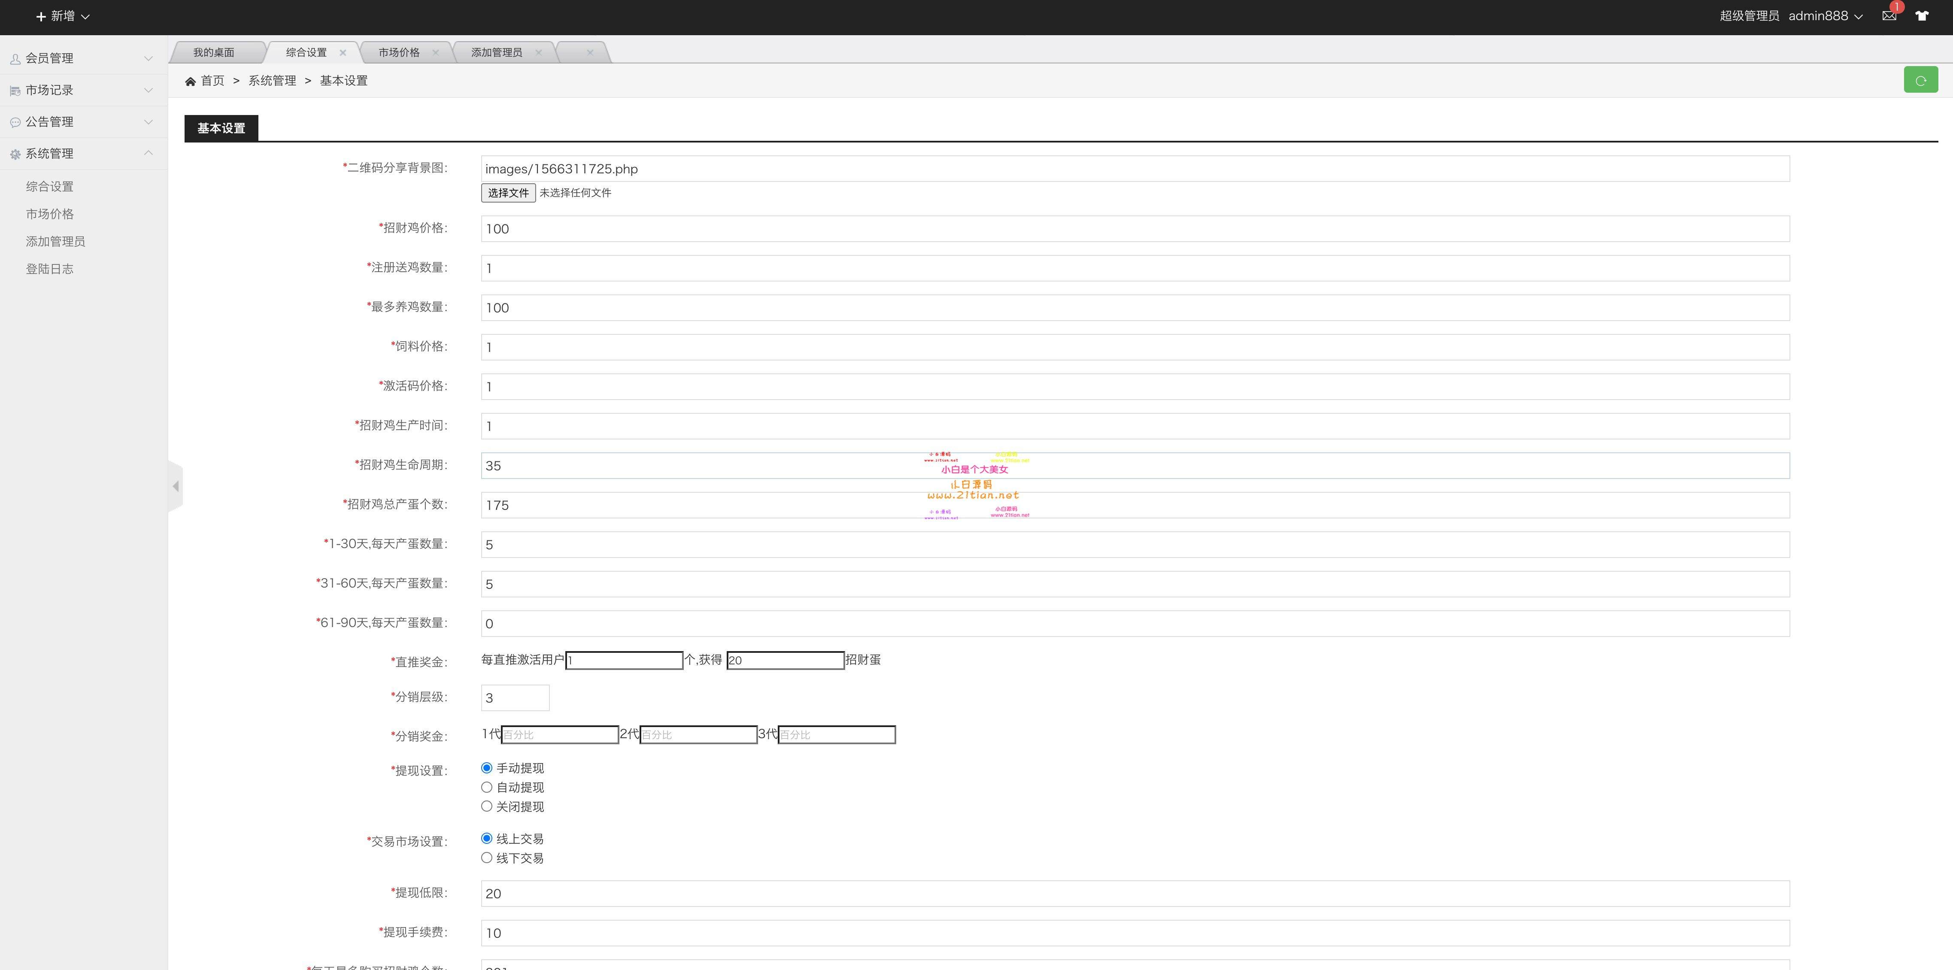
Task: Expand the 公告管理 menu chevron
Action: click(x=149, y=122)
